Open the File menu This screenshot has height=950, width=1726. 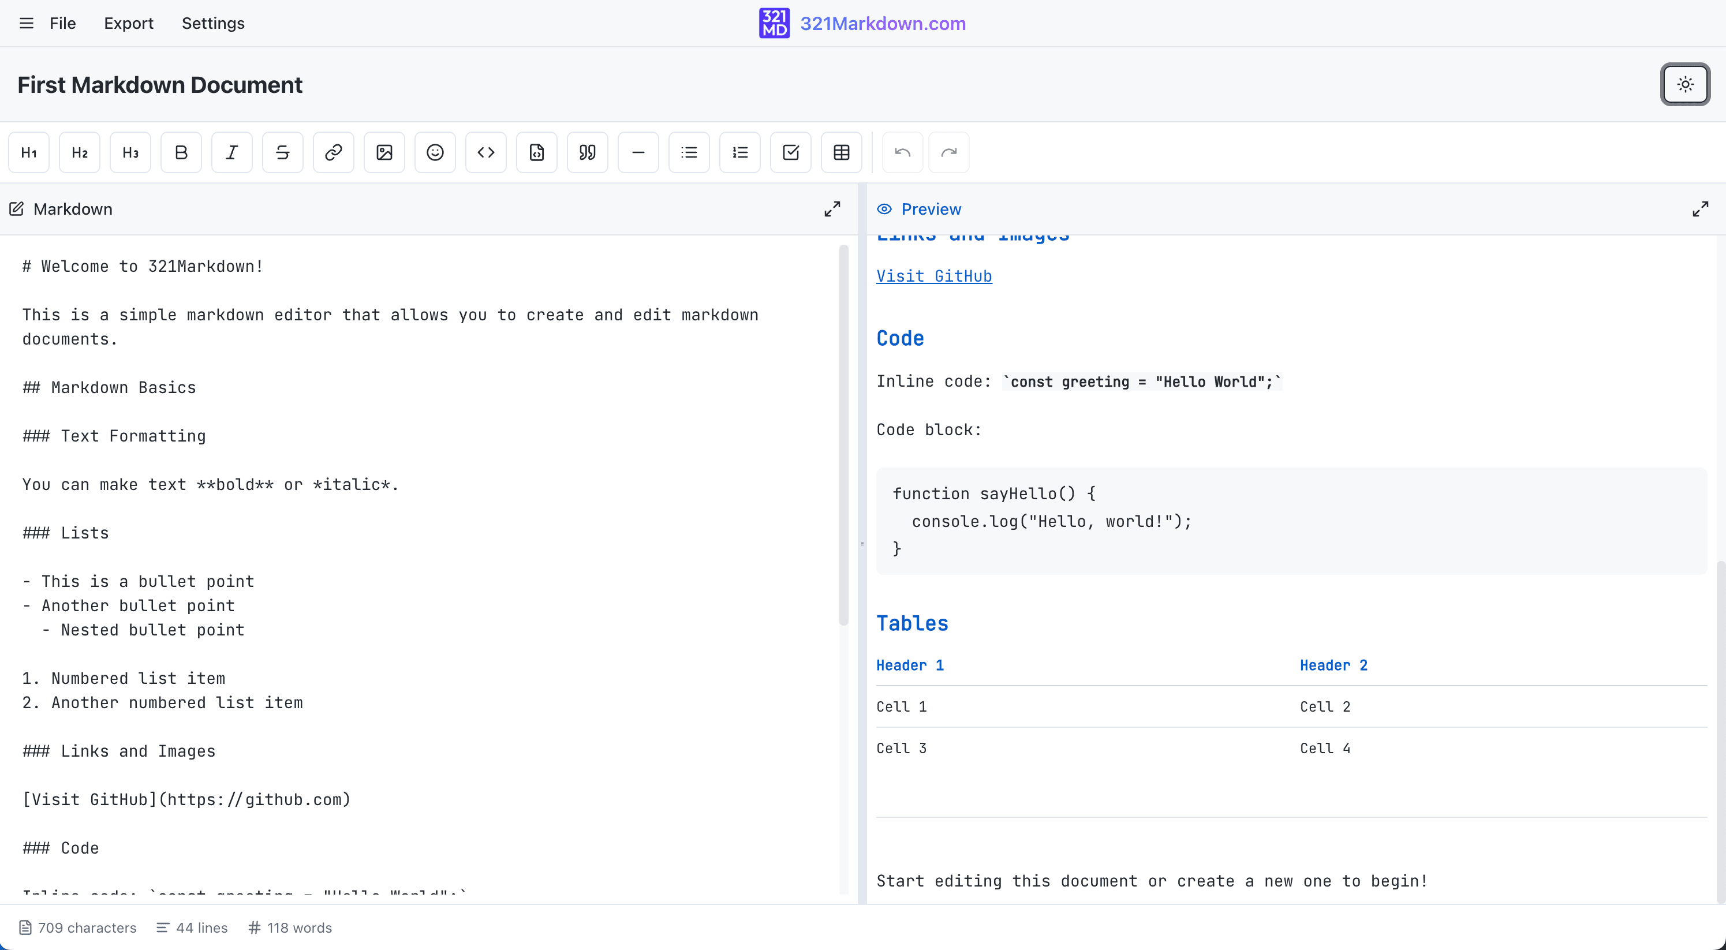(63, 24)
